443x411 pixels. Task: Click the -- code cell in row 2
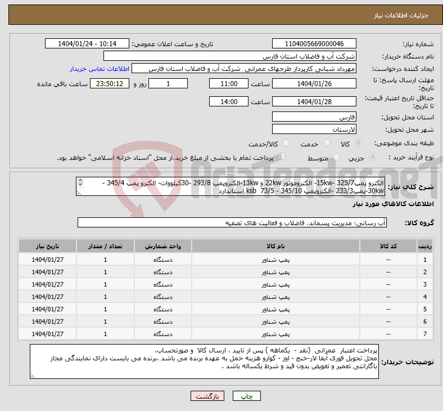[388, 272]
